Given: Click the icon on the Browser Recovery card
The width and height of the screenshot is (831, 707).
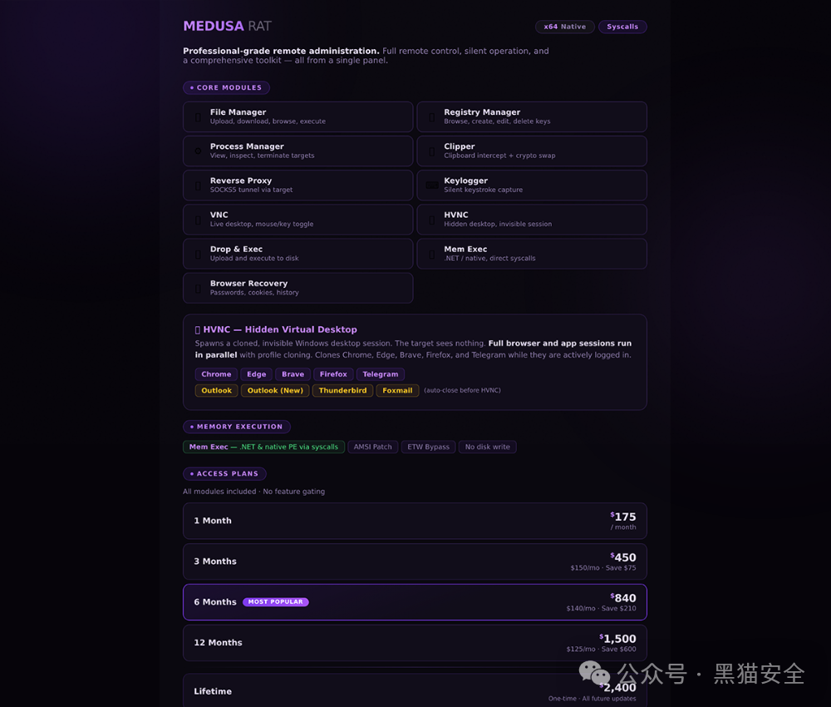Looking at the screenshot, I should [x=198, y=288].
